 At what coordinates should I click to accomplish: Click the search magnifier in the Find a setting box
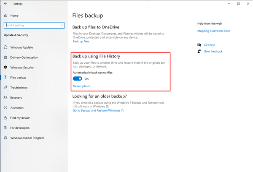(x=61, y=25)
